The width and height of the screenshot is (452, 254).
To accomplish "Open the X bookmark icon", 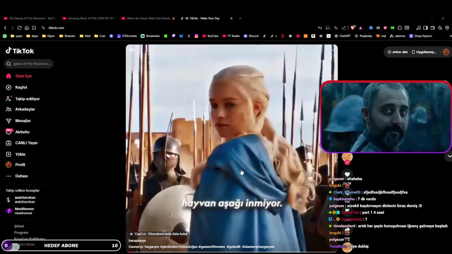I will coord(189,36).
